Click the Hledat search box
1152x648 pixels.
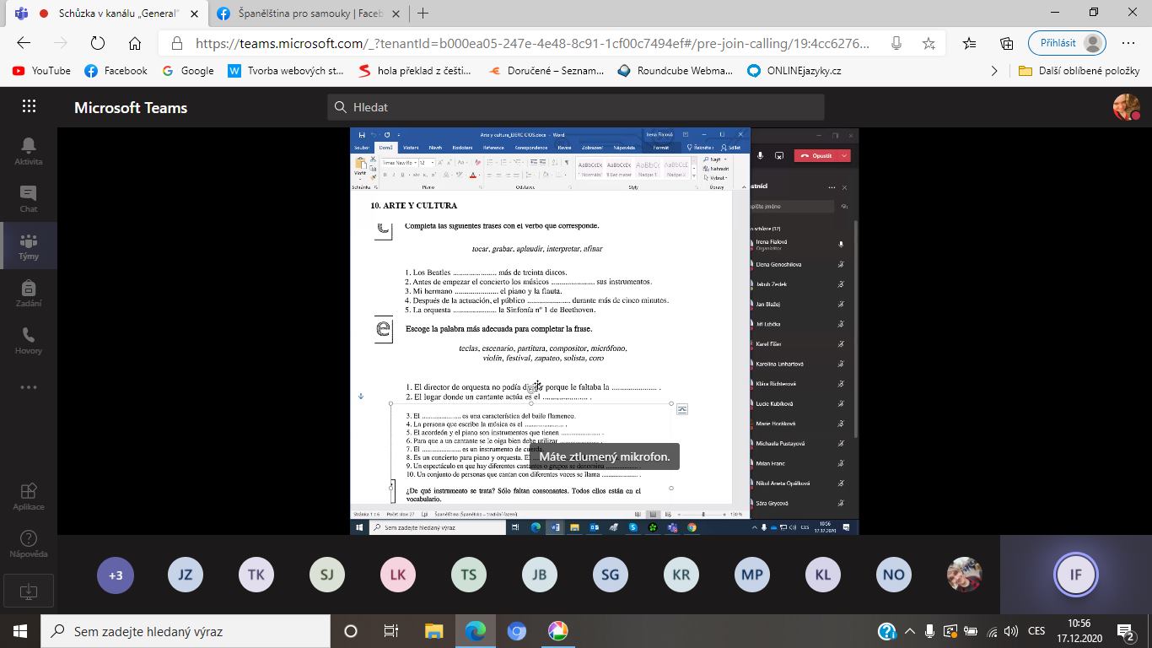[x=575, y=107]
